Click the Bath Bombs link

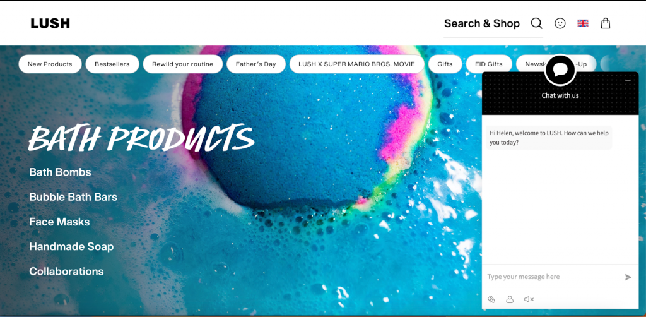60,172
